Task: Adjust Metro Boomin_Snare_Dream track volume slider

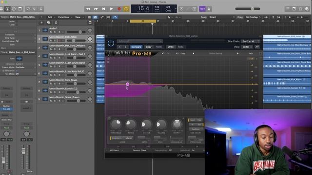Action: coord(76,101)
